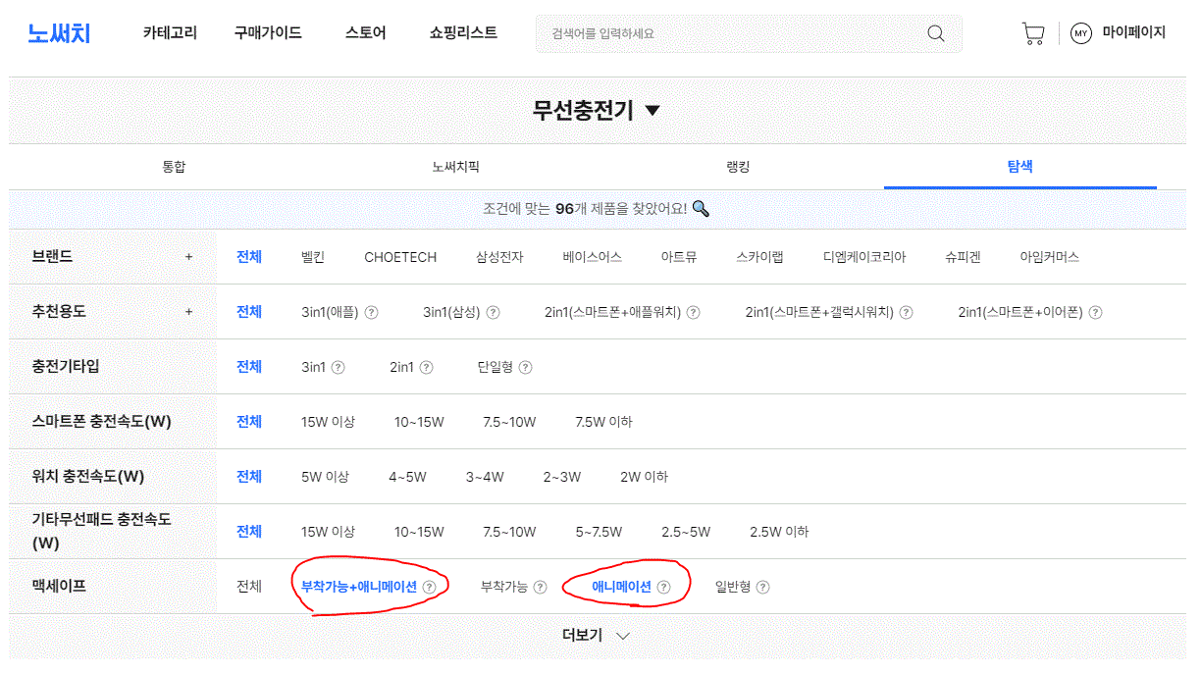
Task: Show help for 3in1(애플) option
Action: pyautogui.click(x=372, y=312)
